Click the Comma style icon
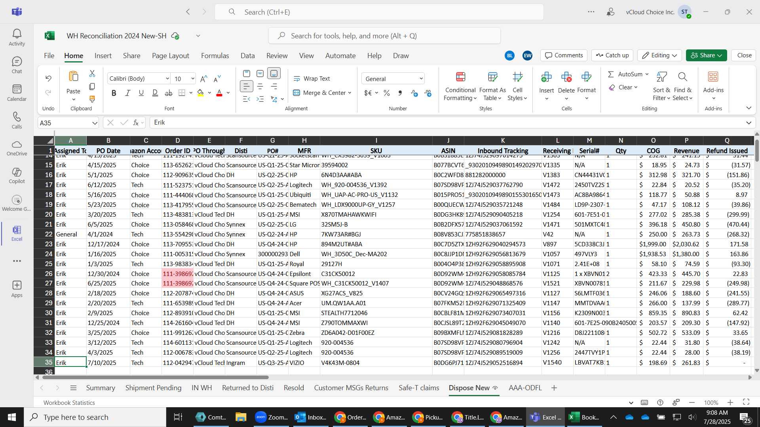This screenshot has width=760, height=427. 400,93
